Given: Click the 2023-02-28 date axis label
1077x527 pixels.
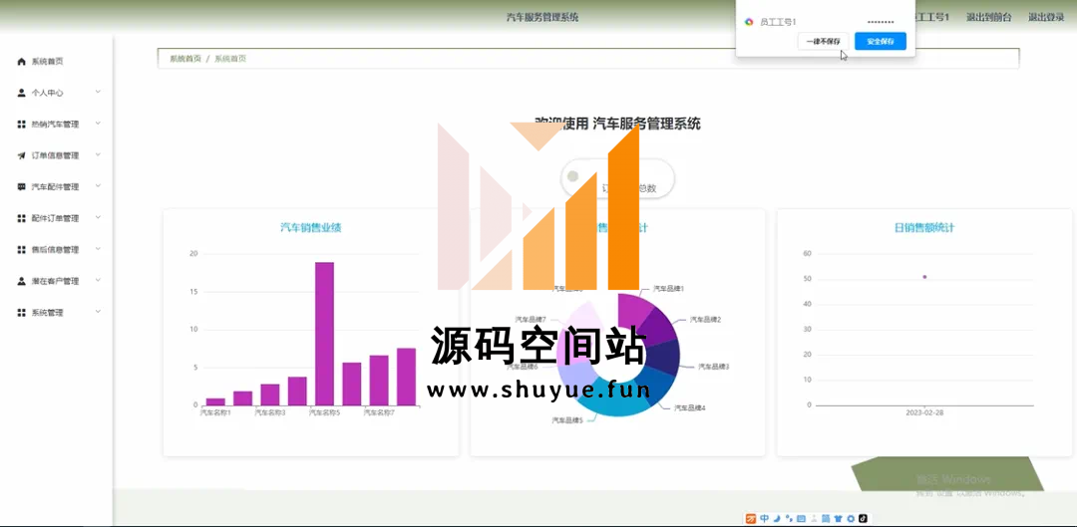Looking at the screenshot, I should [x=924, y=413].
